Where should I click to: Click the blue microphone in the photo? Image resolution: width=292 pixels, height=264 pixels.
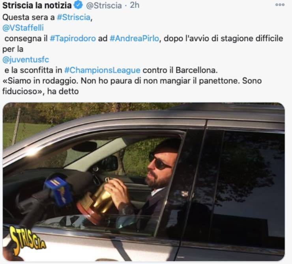coord(58,190)
